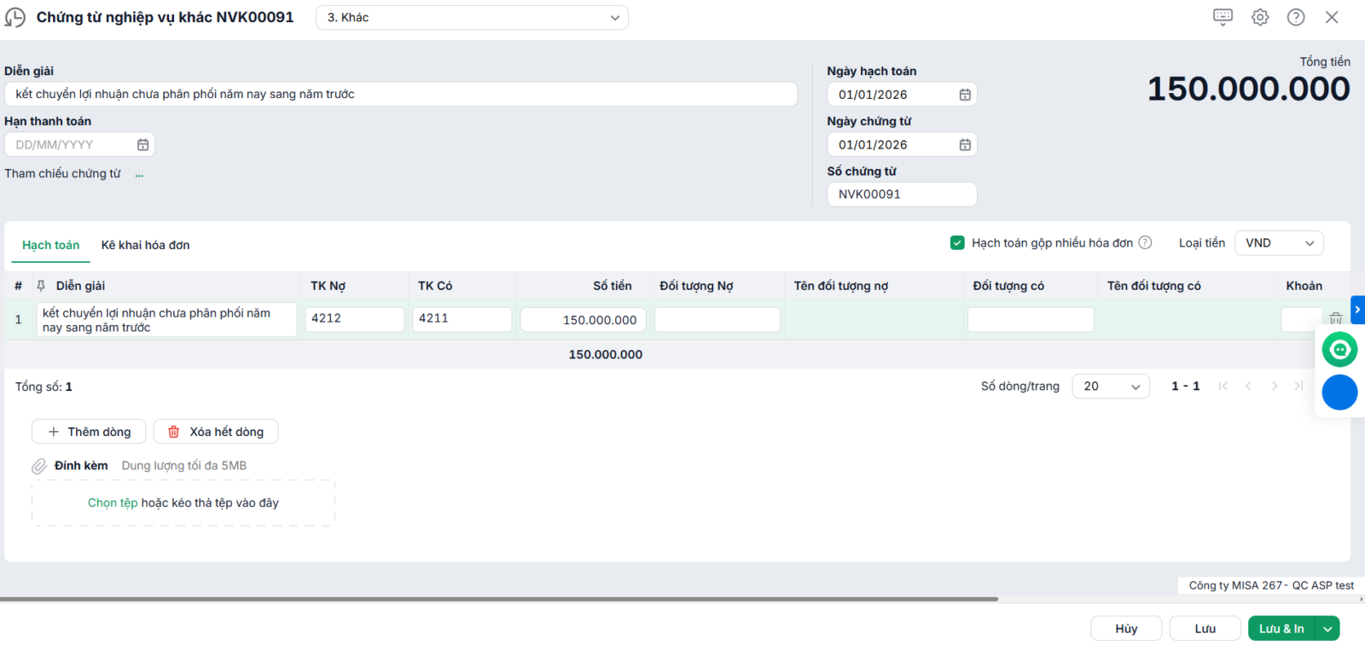This screenshot has height=645, width=1365.
Task: Click the Ngày hạch toán date field
Action: point(902,95)
